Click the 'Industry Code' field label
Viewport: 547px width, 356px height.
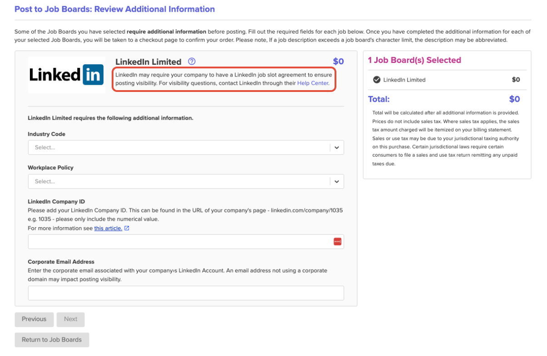pos(46,135)
